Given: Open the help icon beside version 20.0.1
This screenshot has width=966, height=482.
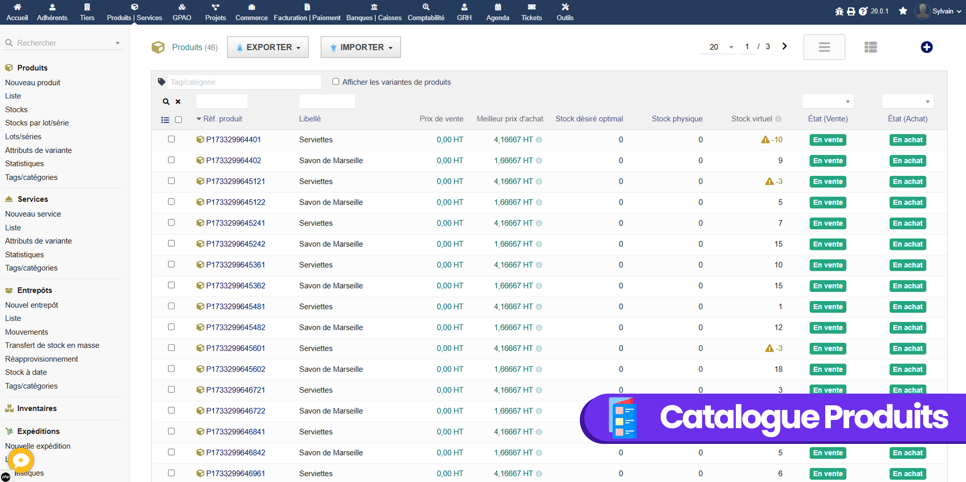Looking at the screenshot, I should 863,11.
